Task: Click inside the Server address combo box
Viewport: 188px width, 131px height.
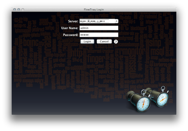Action: point(96,21)
